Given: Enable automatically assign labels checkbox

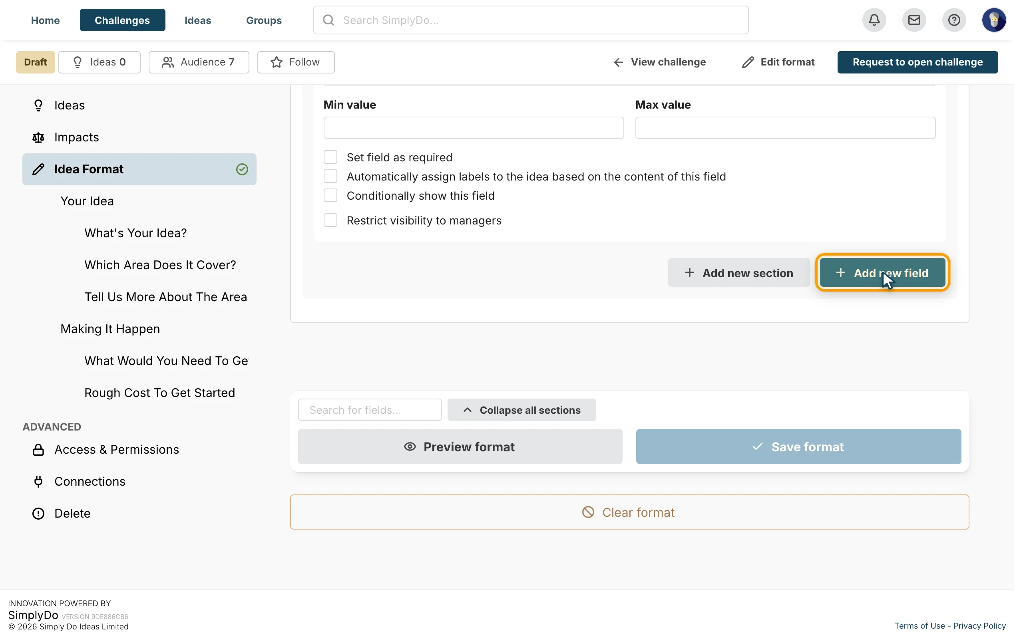Looking at the screenshot, I should [x=330, y=176].
